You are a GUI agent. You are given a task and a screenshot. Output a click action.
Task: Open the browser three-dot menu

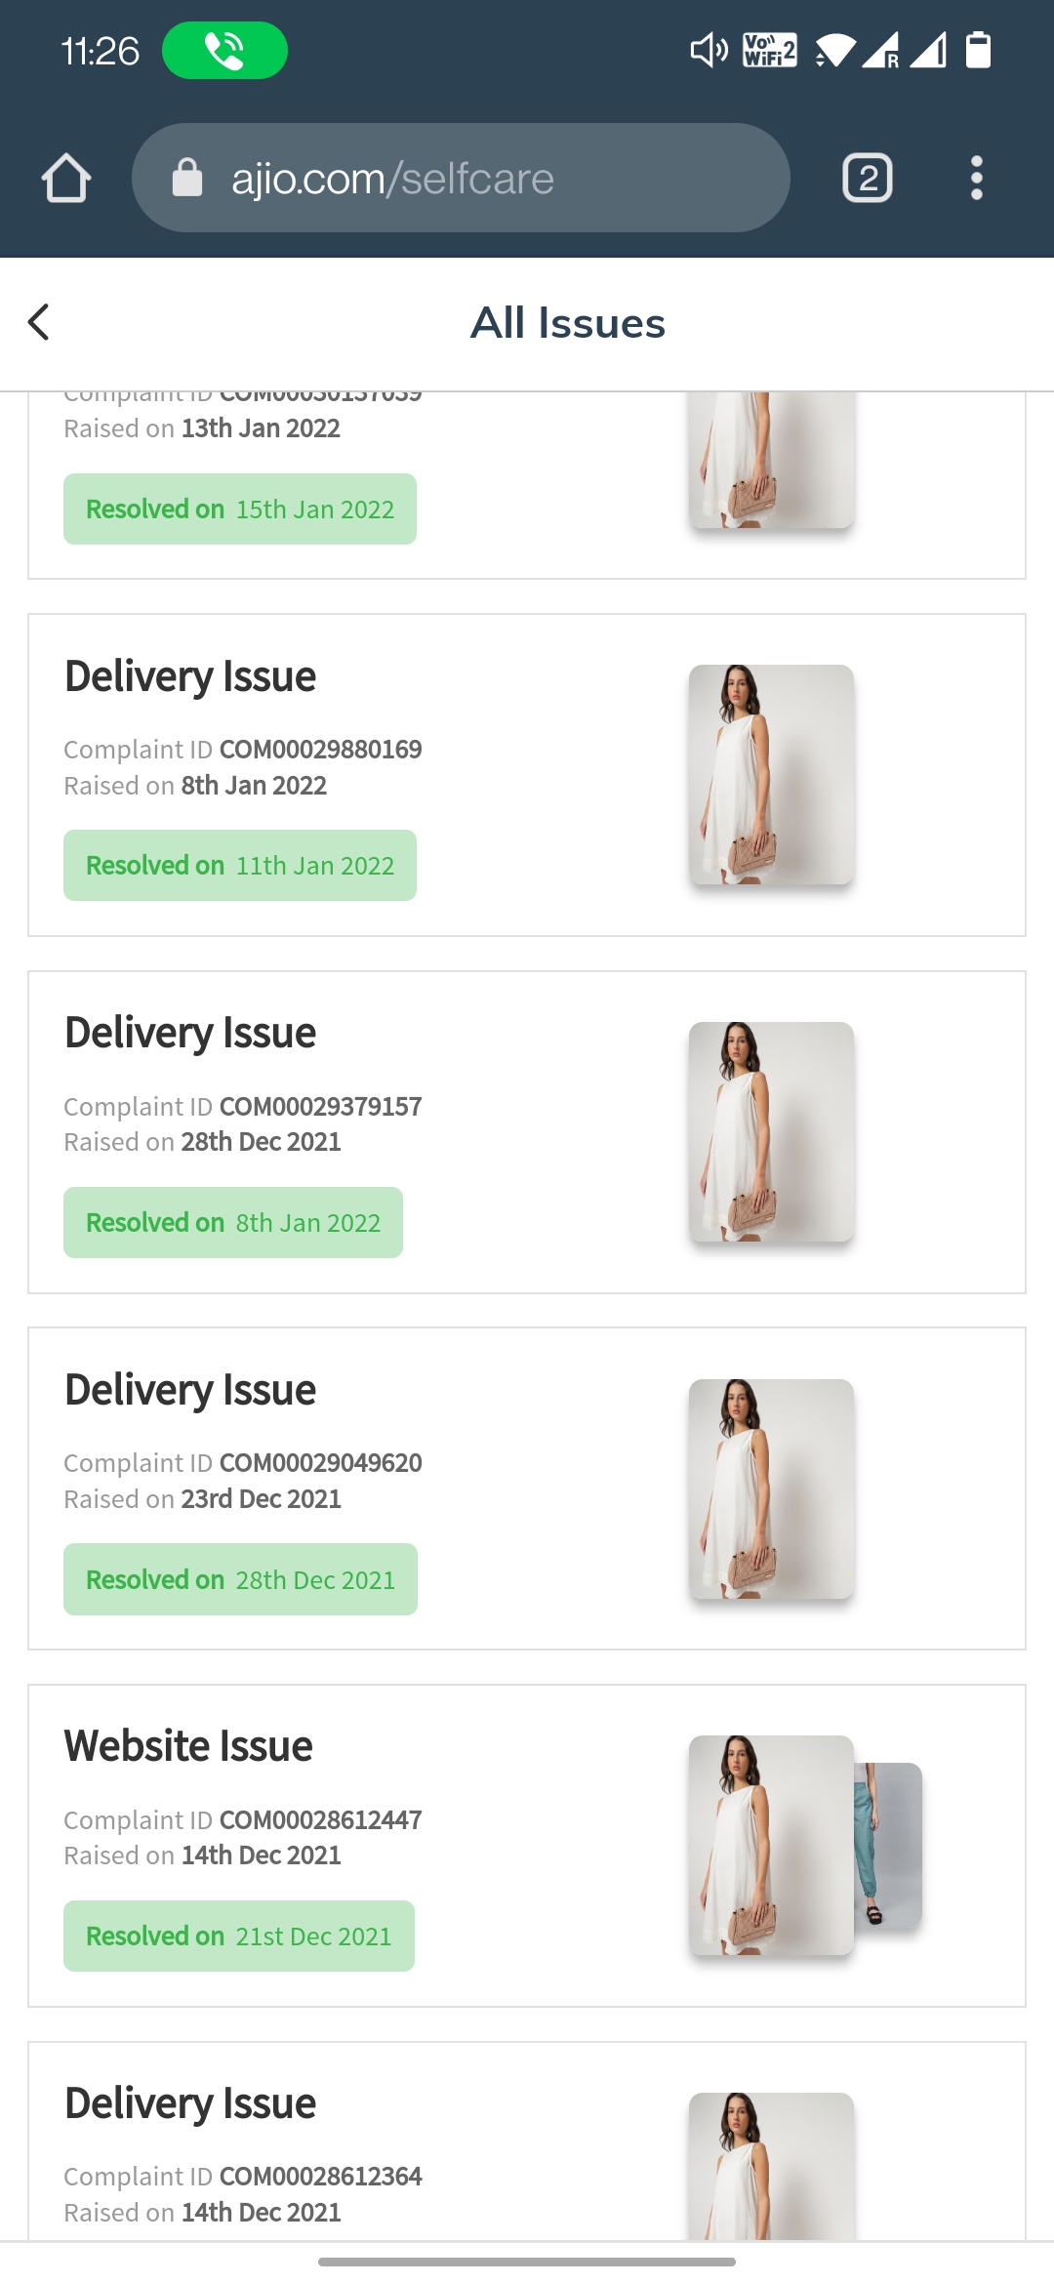[976, 178]
